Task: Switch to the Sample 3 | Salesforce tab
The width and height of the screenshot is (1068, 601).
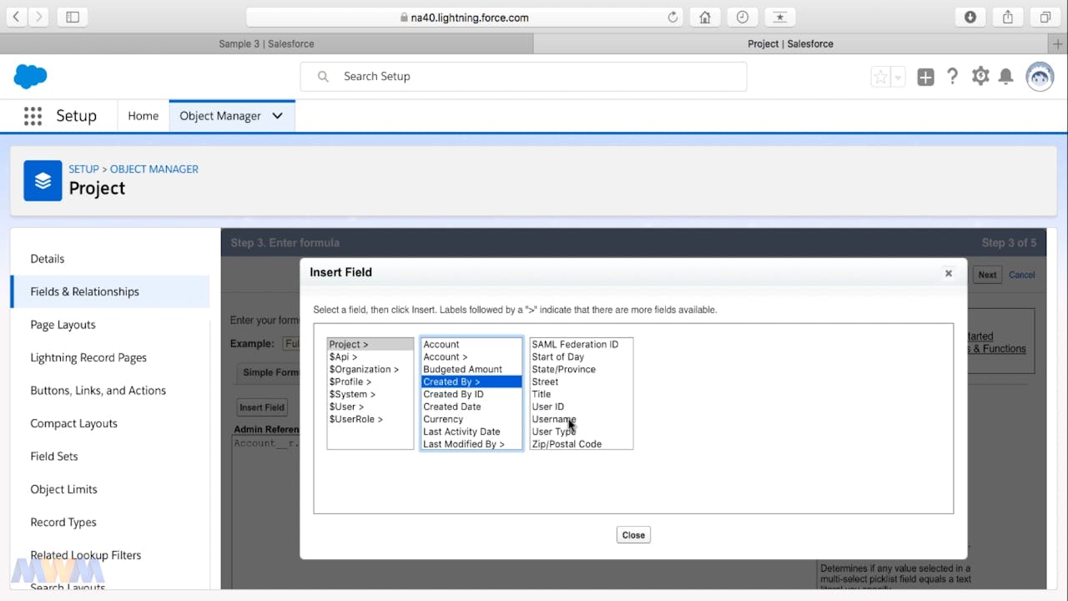Action: pyautogui.click(x=266, y=43)
